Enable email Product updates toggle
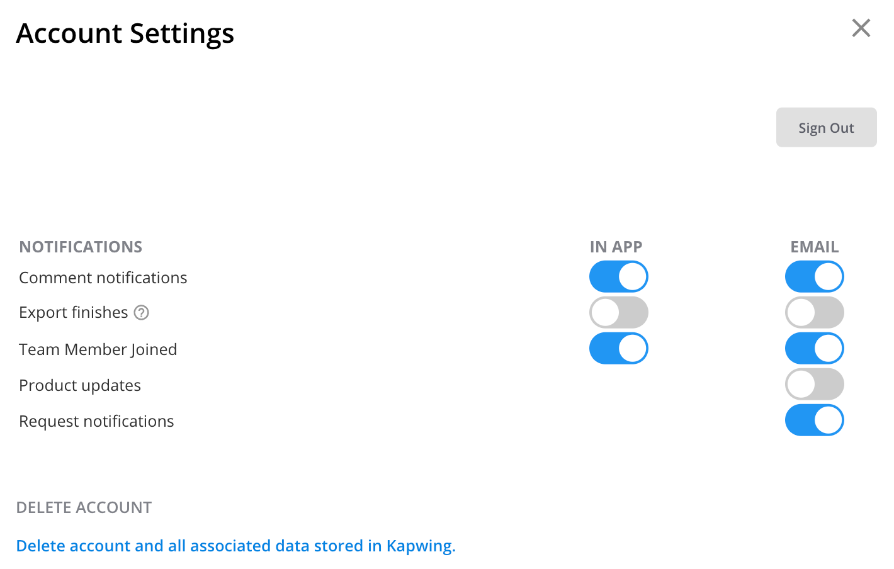Screen dimensions: 894x569 point(814,385)
